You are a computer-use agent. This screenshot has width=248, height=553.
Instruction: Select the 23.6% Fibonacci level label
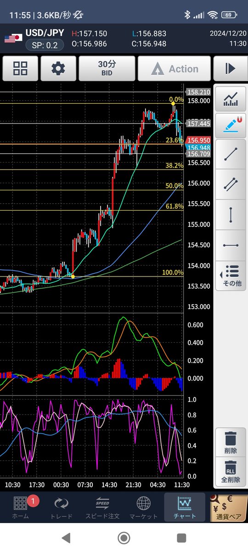(175, 140)
